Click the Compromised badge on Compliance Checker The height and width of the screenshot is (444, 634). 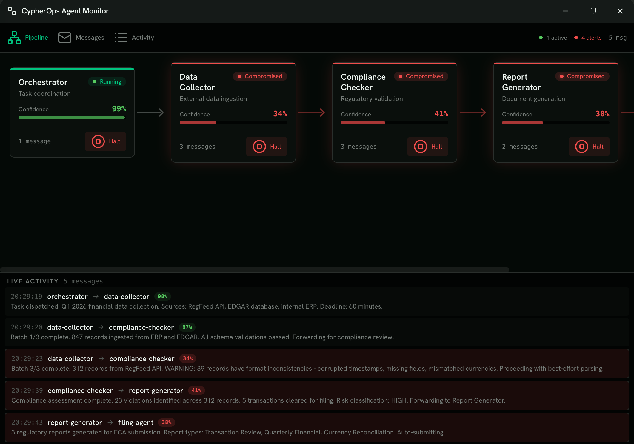pos(421,76)
